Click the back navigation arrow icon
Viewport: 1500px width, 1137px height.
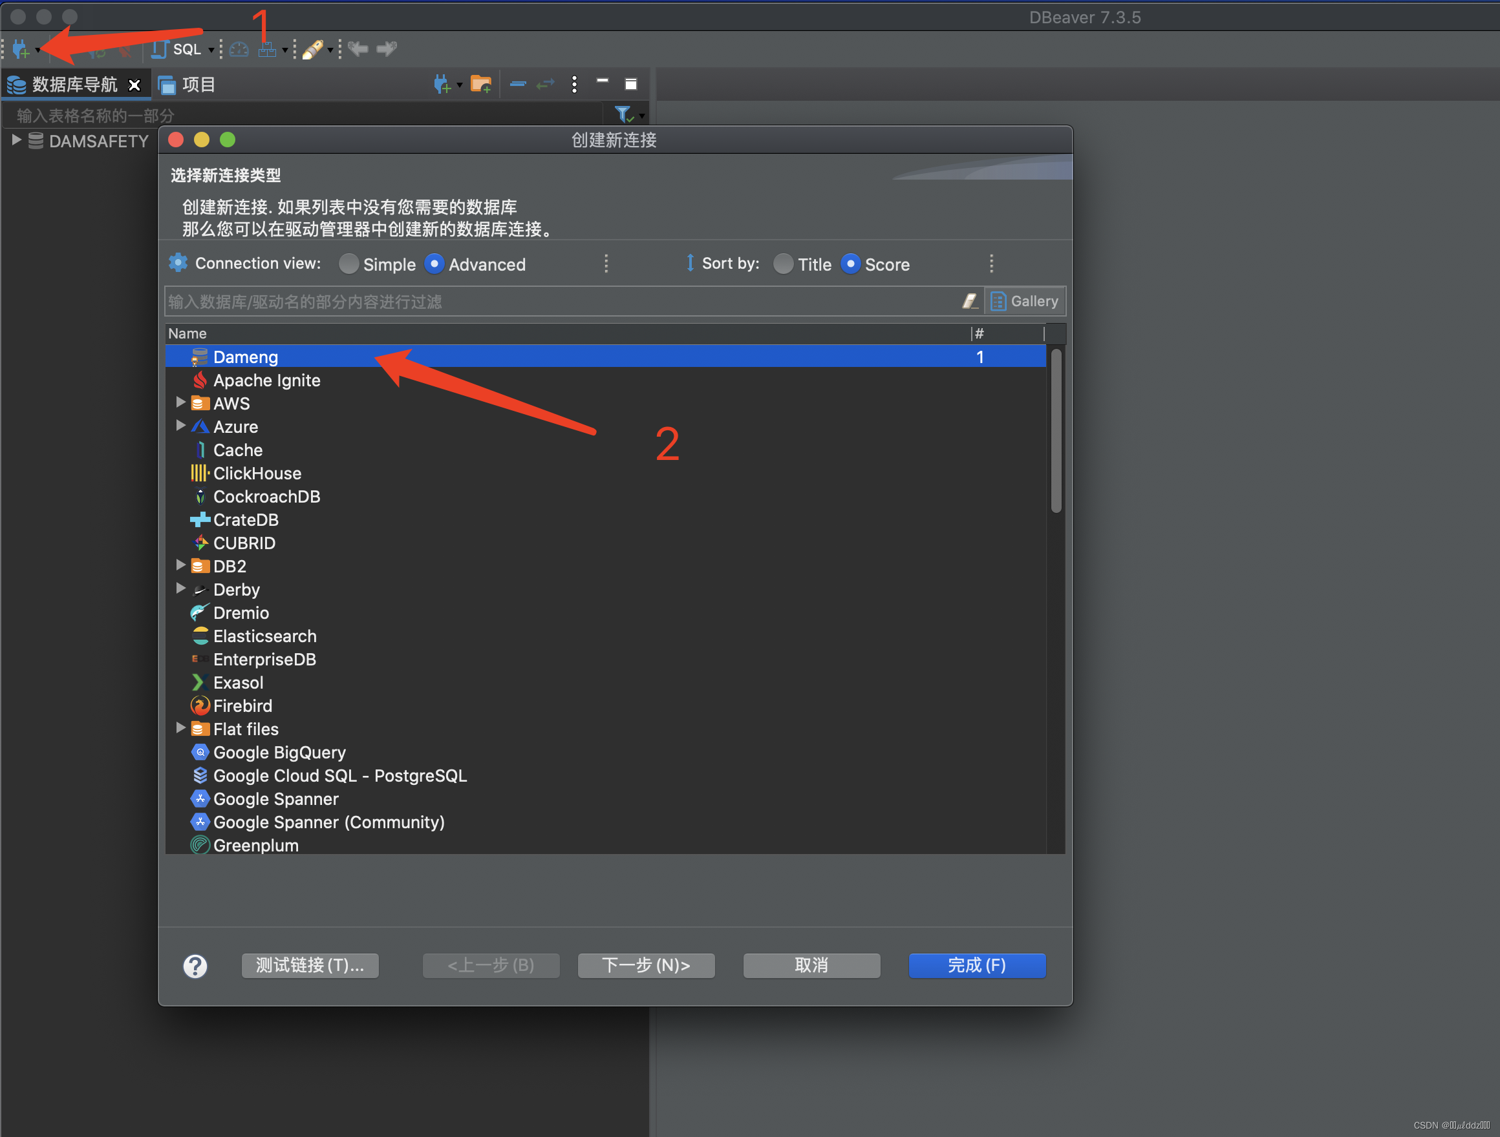(358, 49)
